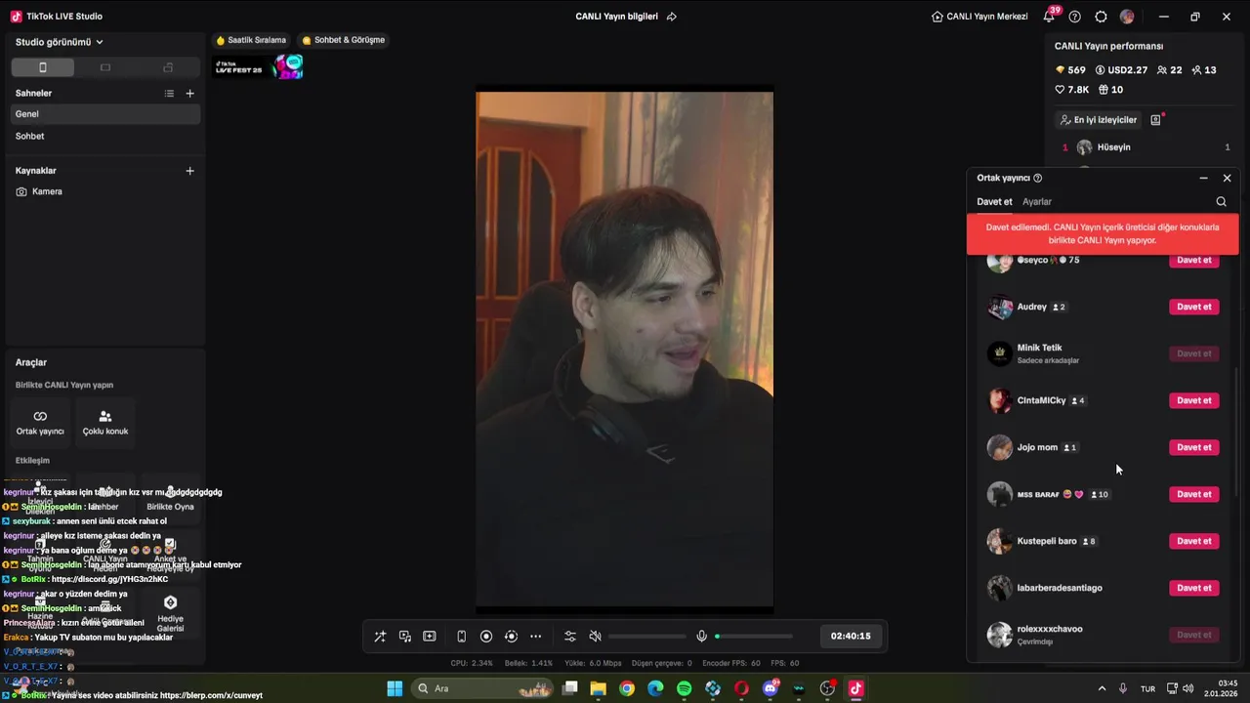
Task: Open the replay capture icon
Action: [x=511, y=637]
